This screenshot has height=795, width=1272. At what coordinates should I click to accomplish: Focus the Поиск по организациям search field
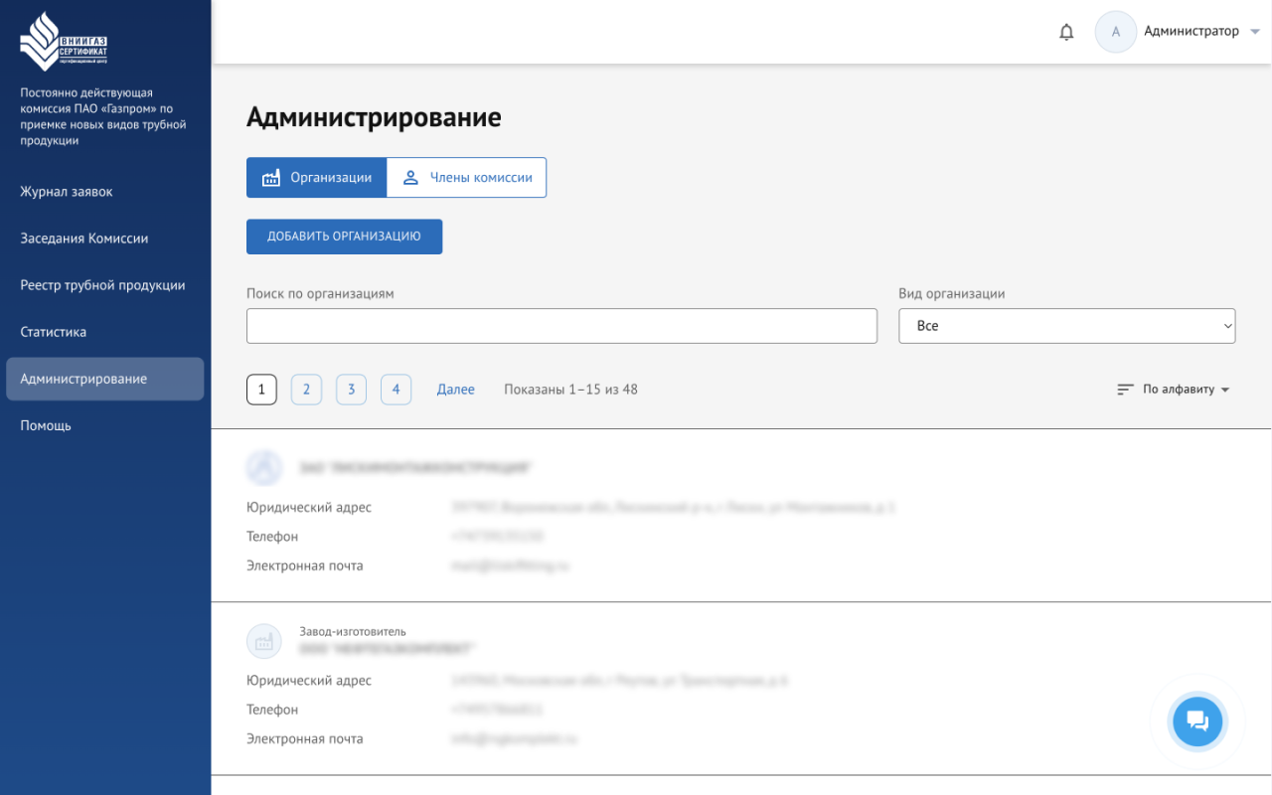pyautogui.click(x=561, y=326)
